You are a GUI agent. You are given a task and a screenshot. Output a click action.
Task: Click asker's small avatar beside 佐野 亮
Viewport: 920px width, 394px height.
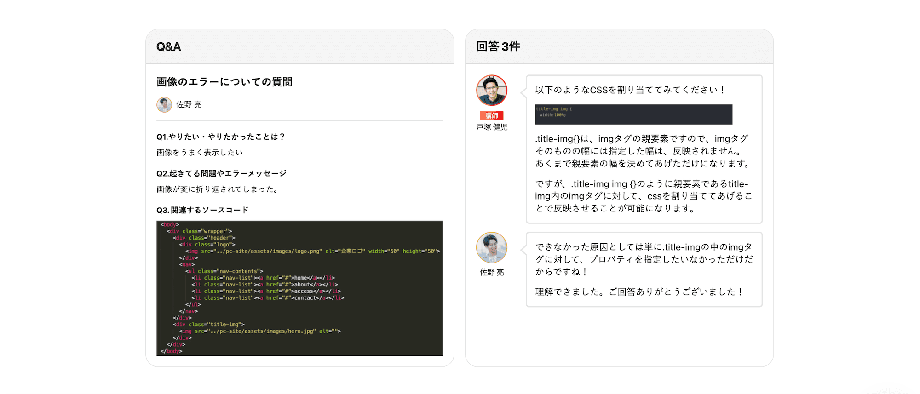pyautogui.click(x=164, y=104)
